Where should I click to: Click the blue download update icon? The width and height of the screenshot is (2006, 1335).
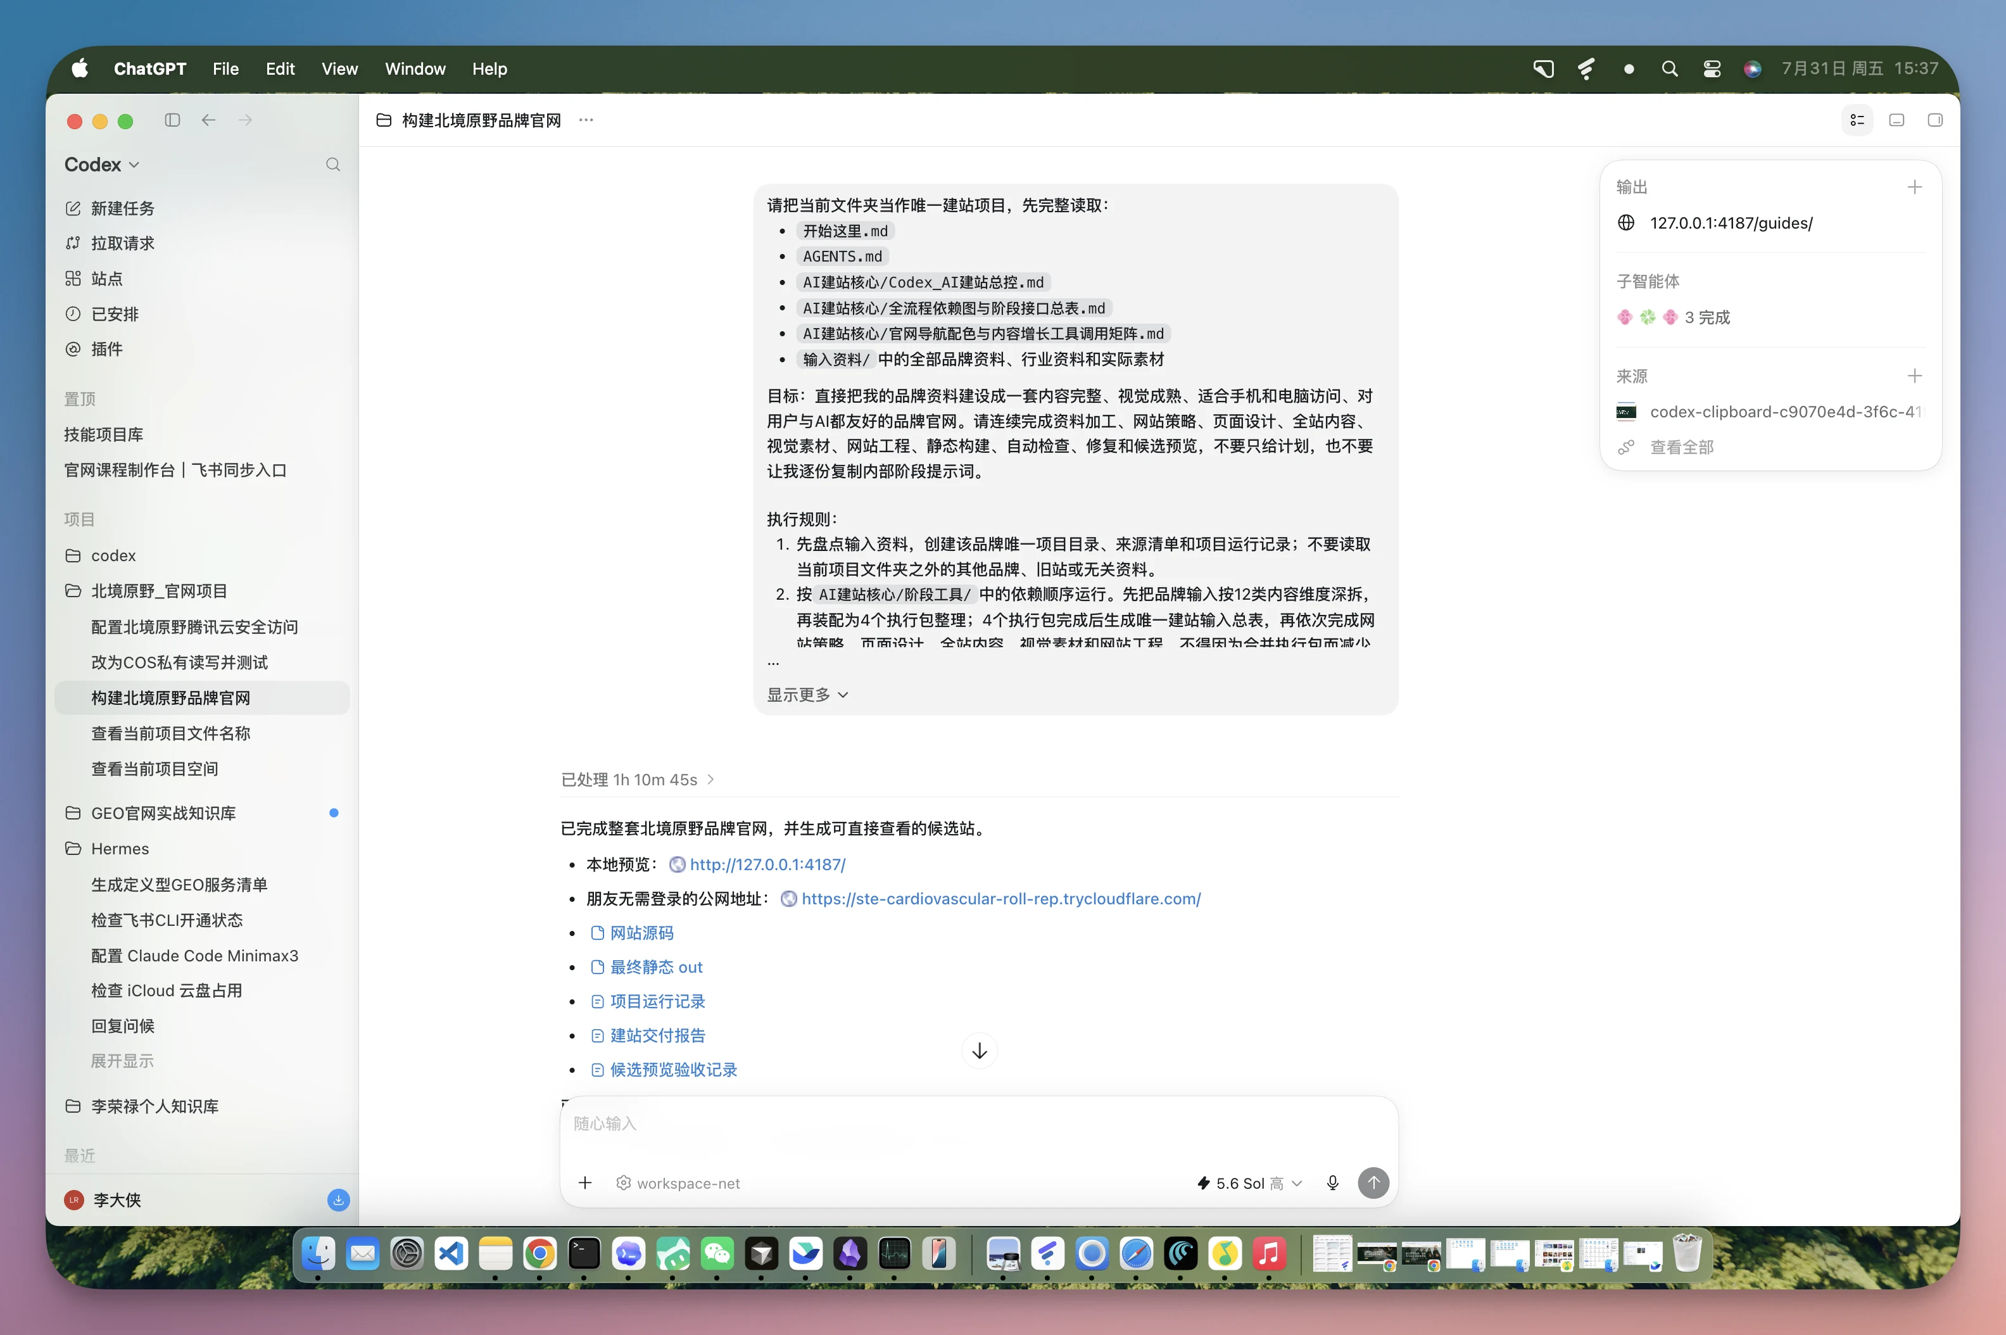pyautogui.click(x=338, y=1199)
